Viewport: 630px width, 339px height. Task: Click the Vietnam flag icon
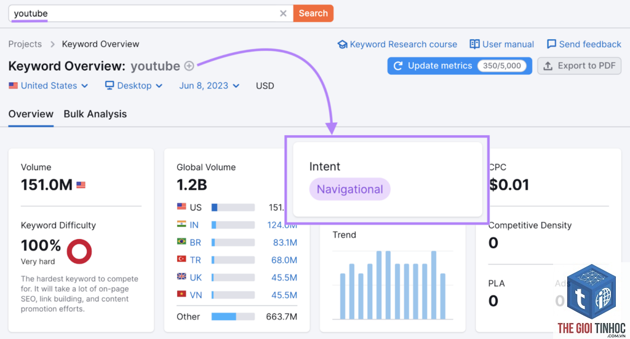coord(181,294)
